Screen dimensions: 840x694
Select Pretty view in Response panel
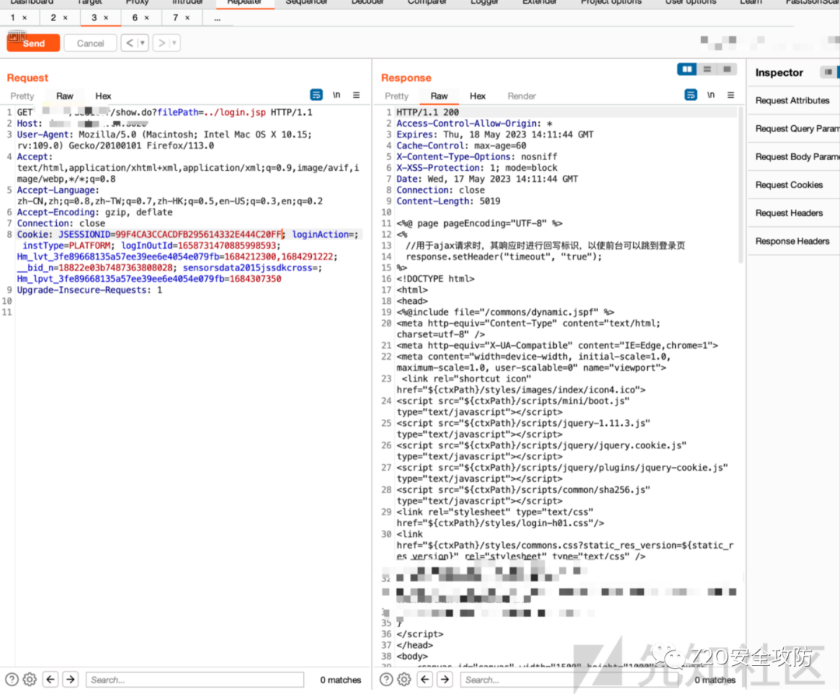pyautogui.click(x=397, y=96)
